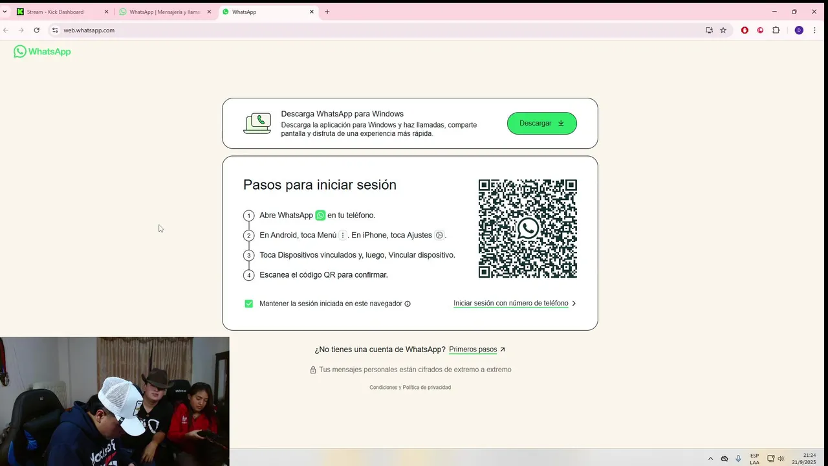Open the Chrome three-dot menu
The height and width of the screenshot is (466, 828).
pos(814,30)
